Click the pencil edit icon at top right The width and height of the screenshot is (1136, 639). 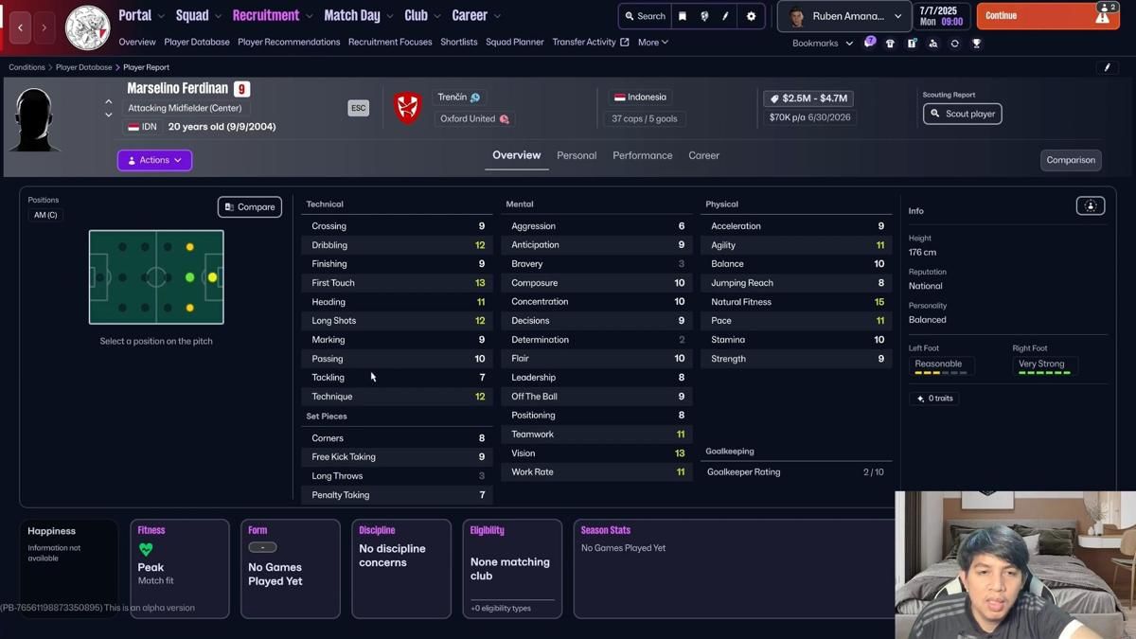(1107, 67)
